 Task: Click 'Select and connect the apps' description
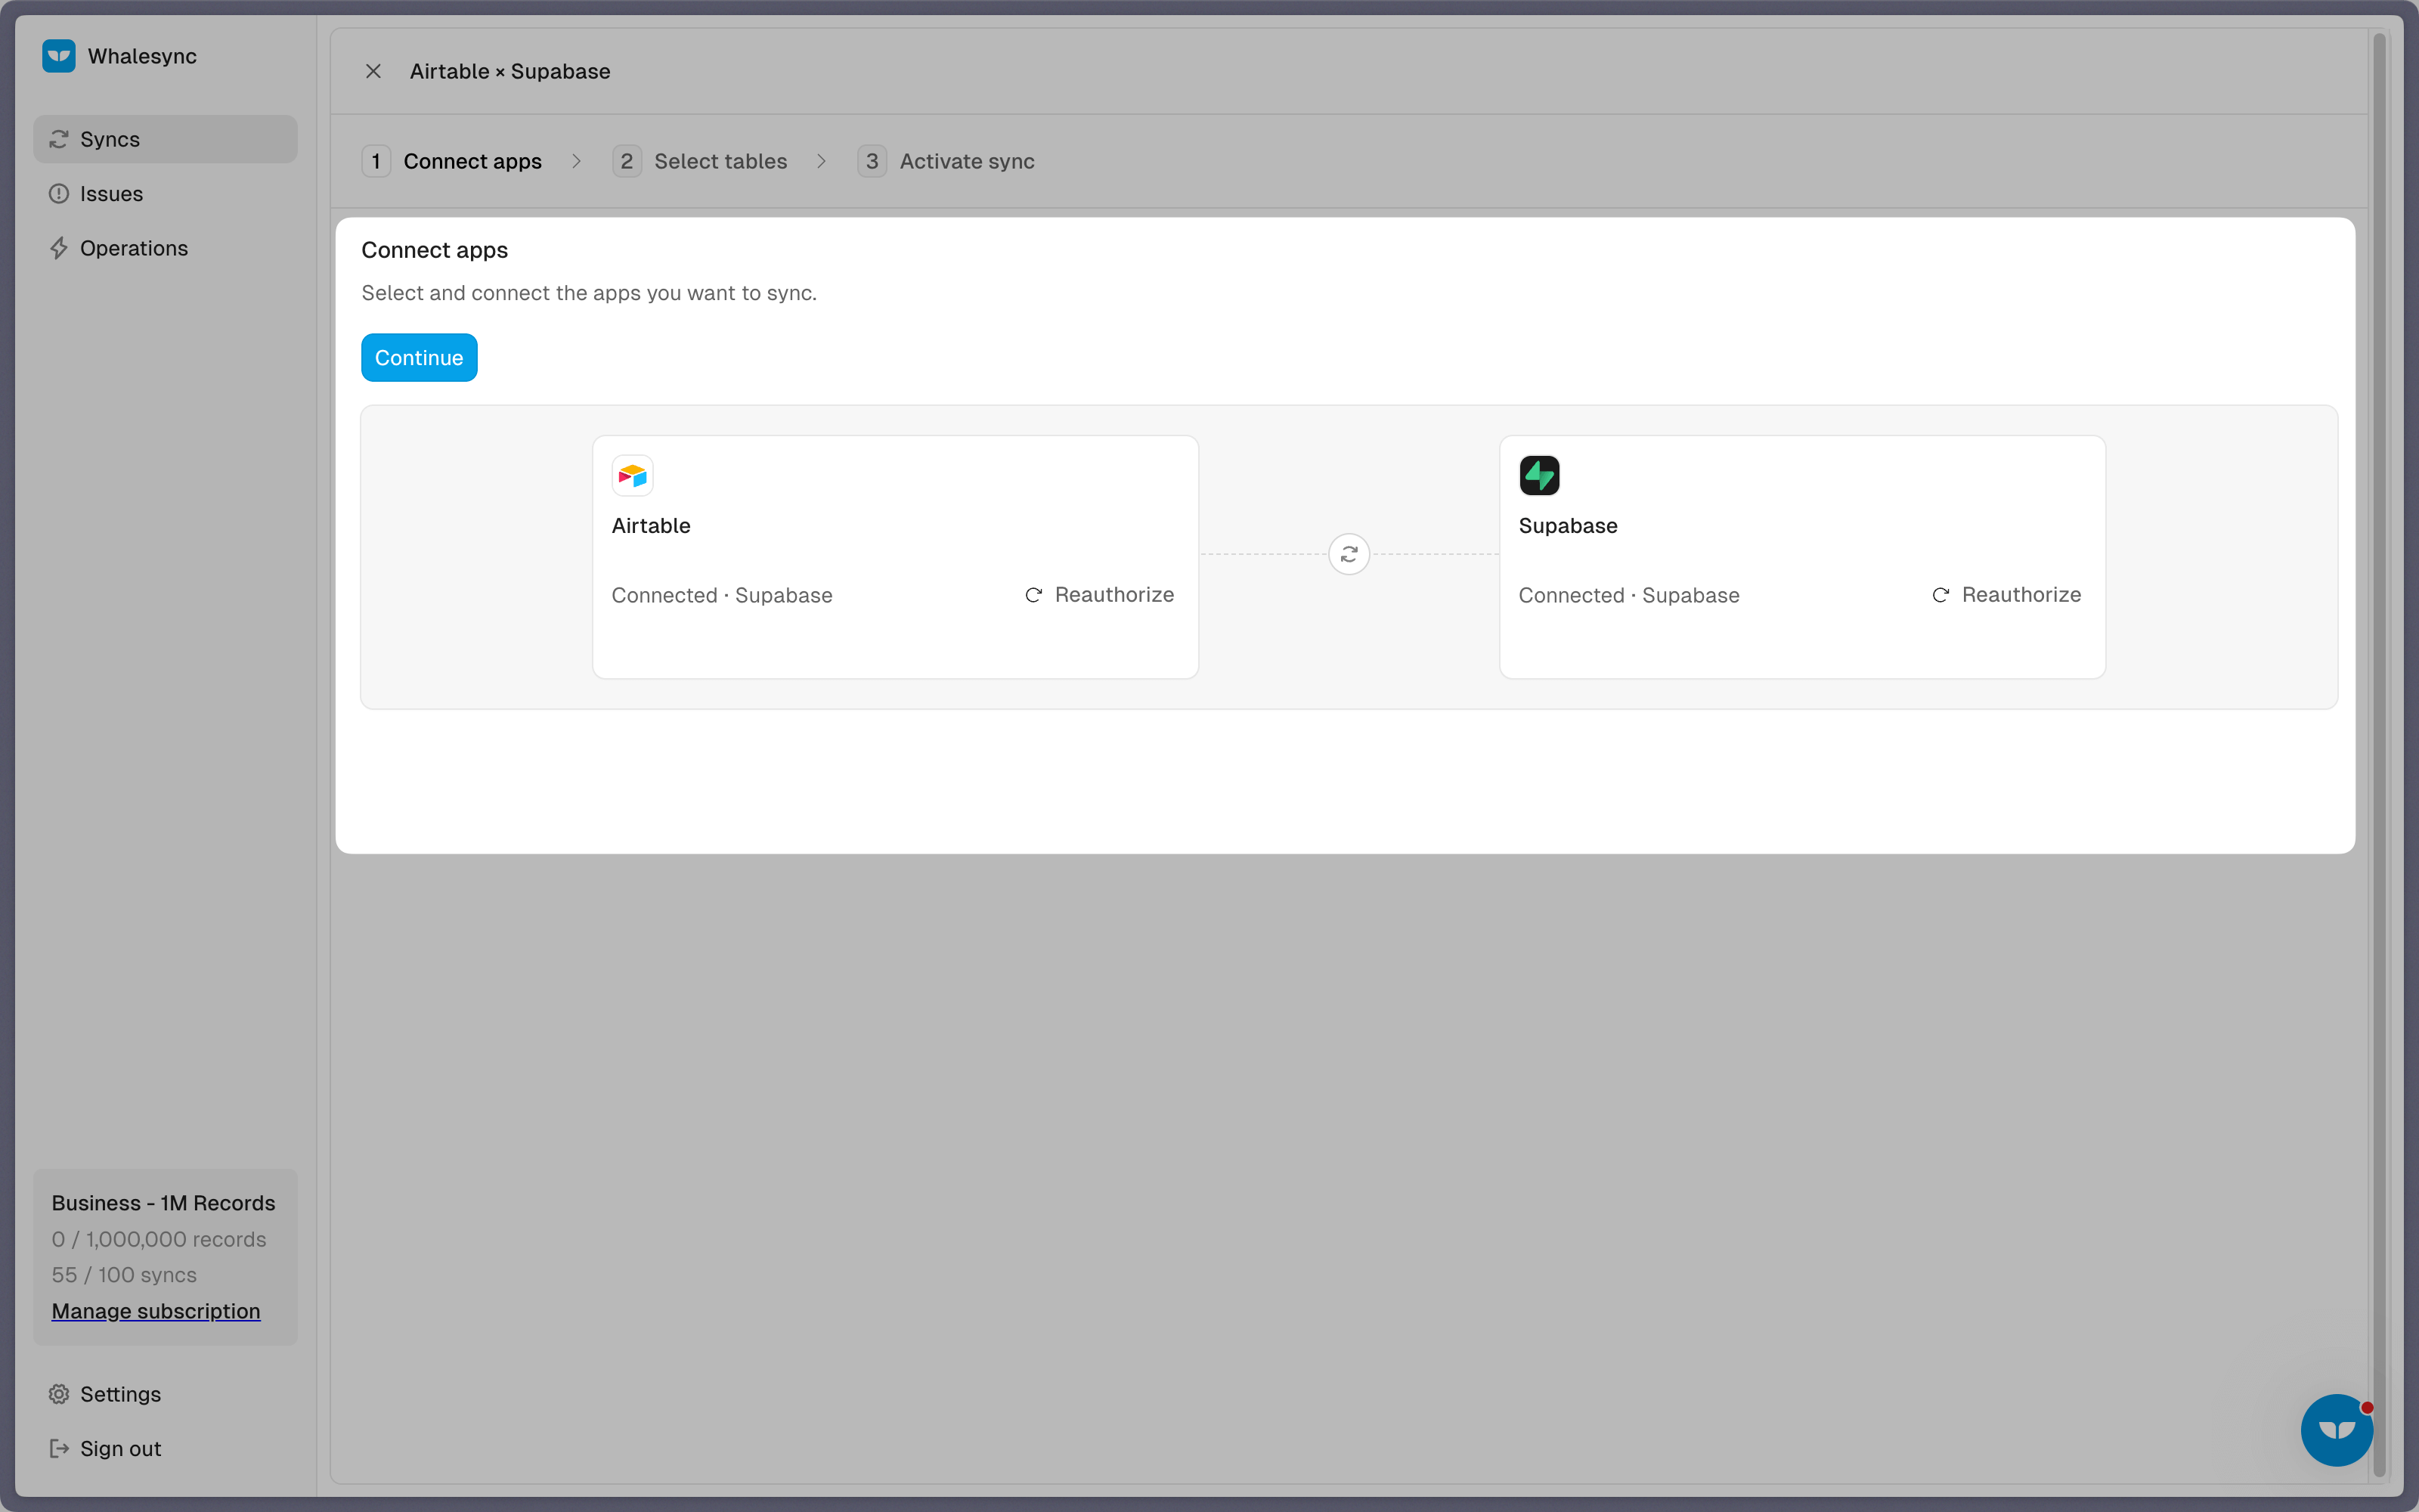(x=589, y=293)
